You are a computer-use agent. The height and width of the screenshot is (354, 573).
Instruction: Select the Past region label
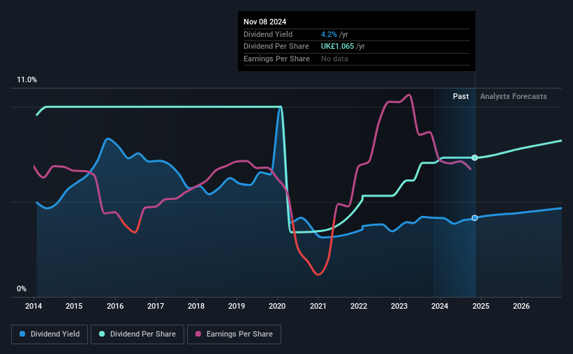(x=461, y=96)
